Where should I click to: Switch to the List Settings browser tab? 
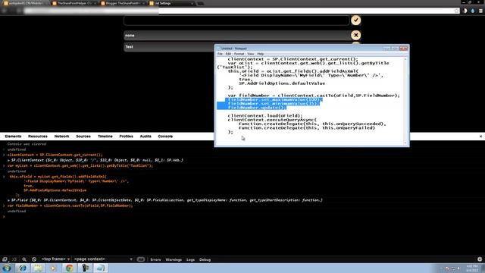[172, 3]
